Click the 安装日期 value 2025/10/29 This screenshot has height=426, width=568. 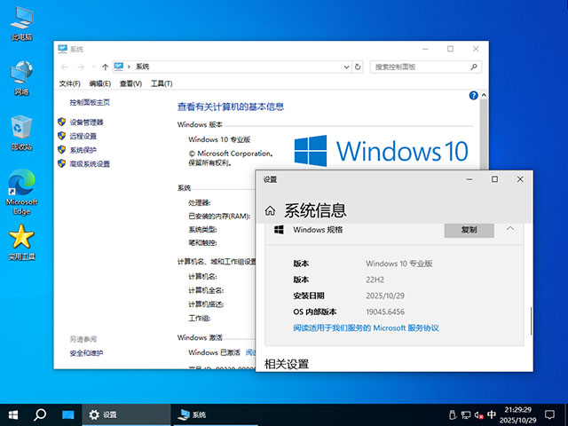(x=385, y=296)
